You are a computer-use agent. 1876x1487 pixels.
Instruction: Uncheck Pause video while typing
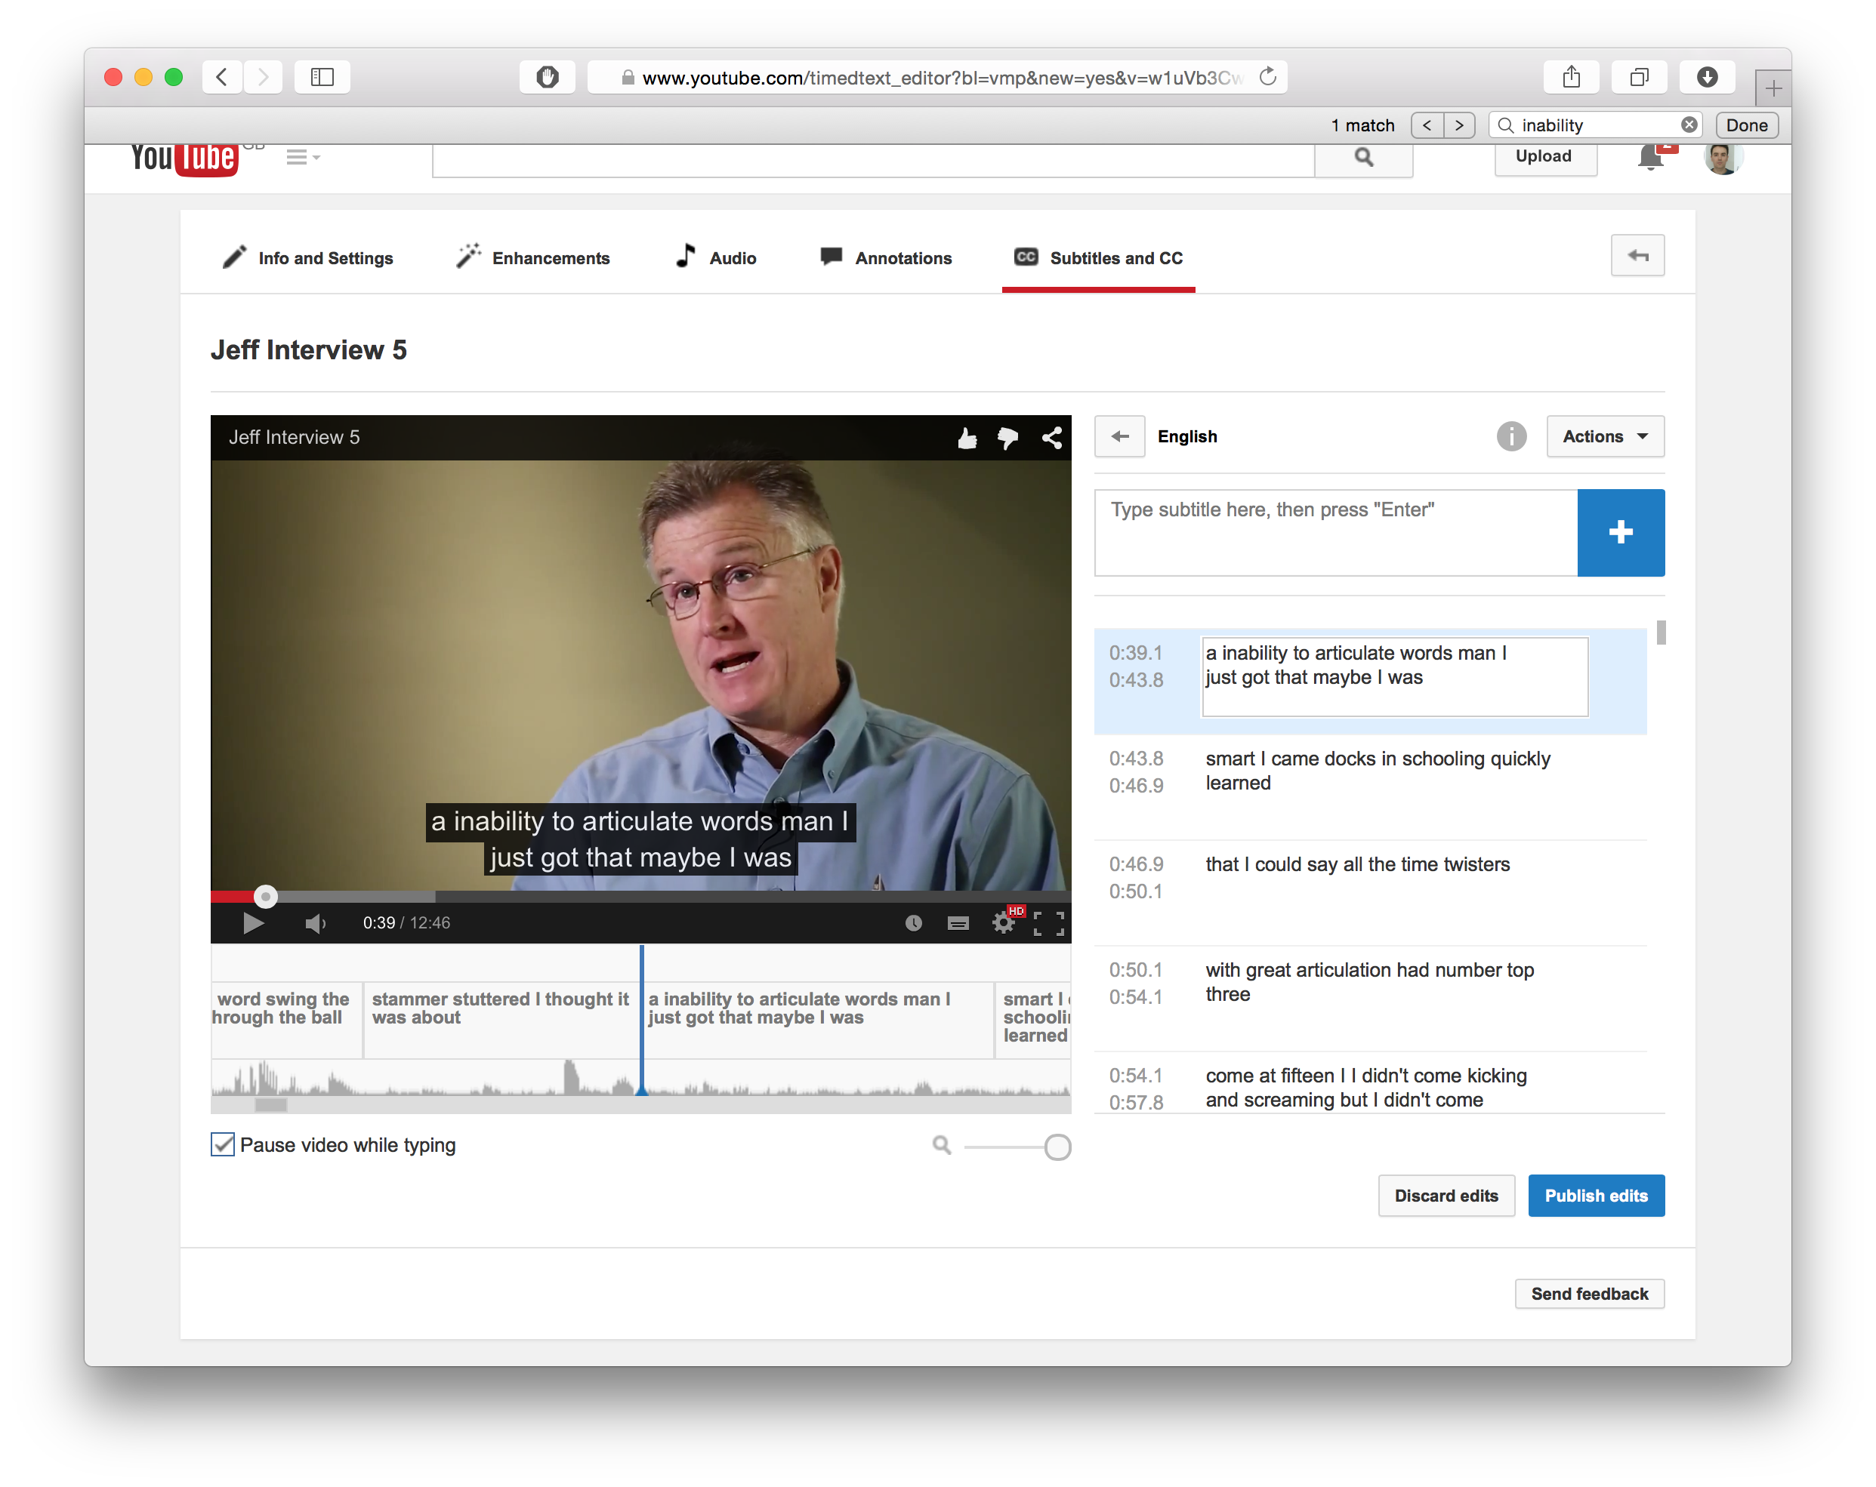[x=222, y=1144]
